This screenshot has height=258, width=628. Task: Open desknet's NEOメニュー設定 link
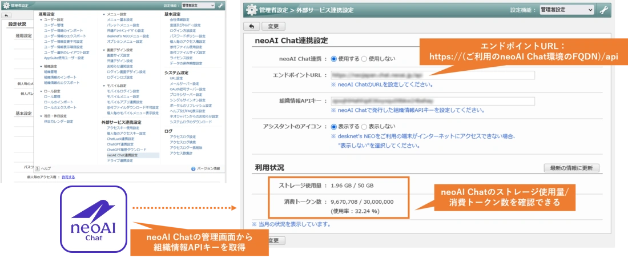[128, 36]
